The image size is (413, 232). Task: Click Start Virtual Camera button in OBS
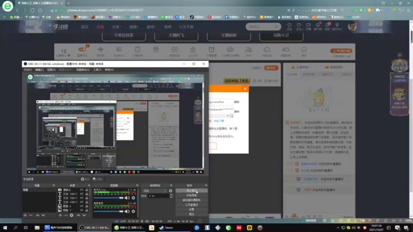(x=192, y=200)
